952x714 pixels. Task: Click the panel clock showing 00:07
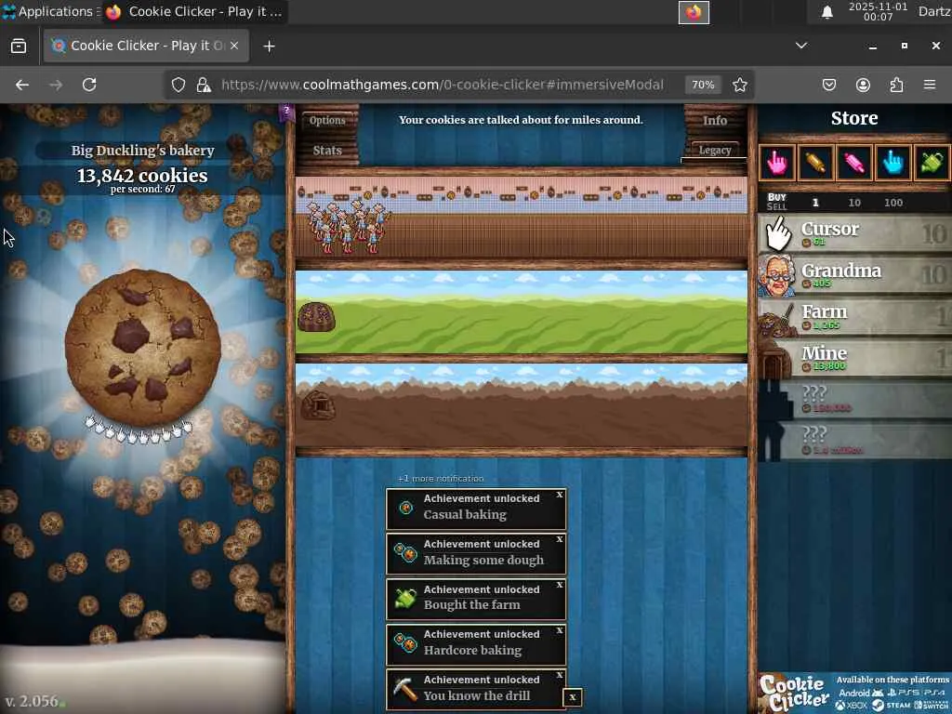click(x=878, y=11)
